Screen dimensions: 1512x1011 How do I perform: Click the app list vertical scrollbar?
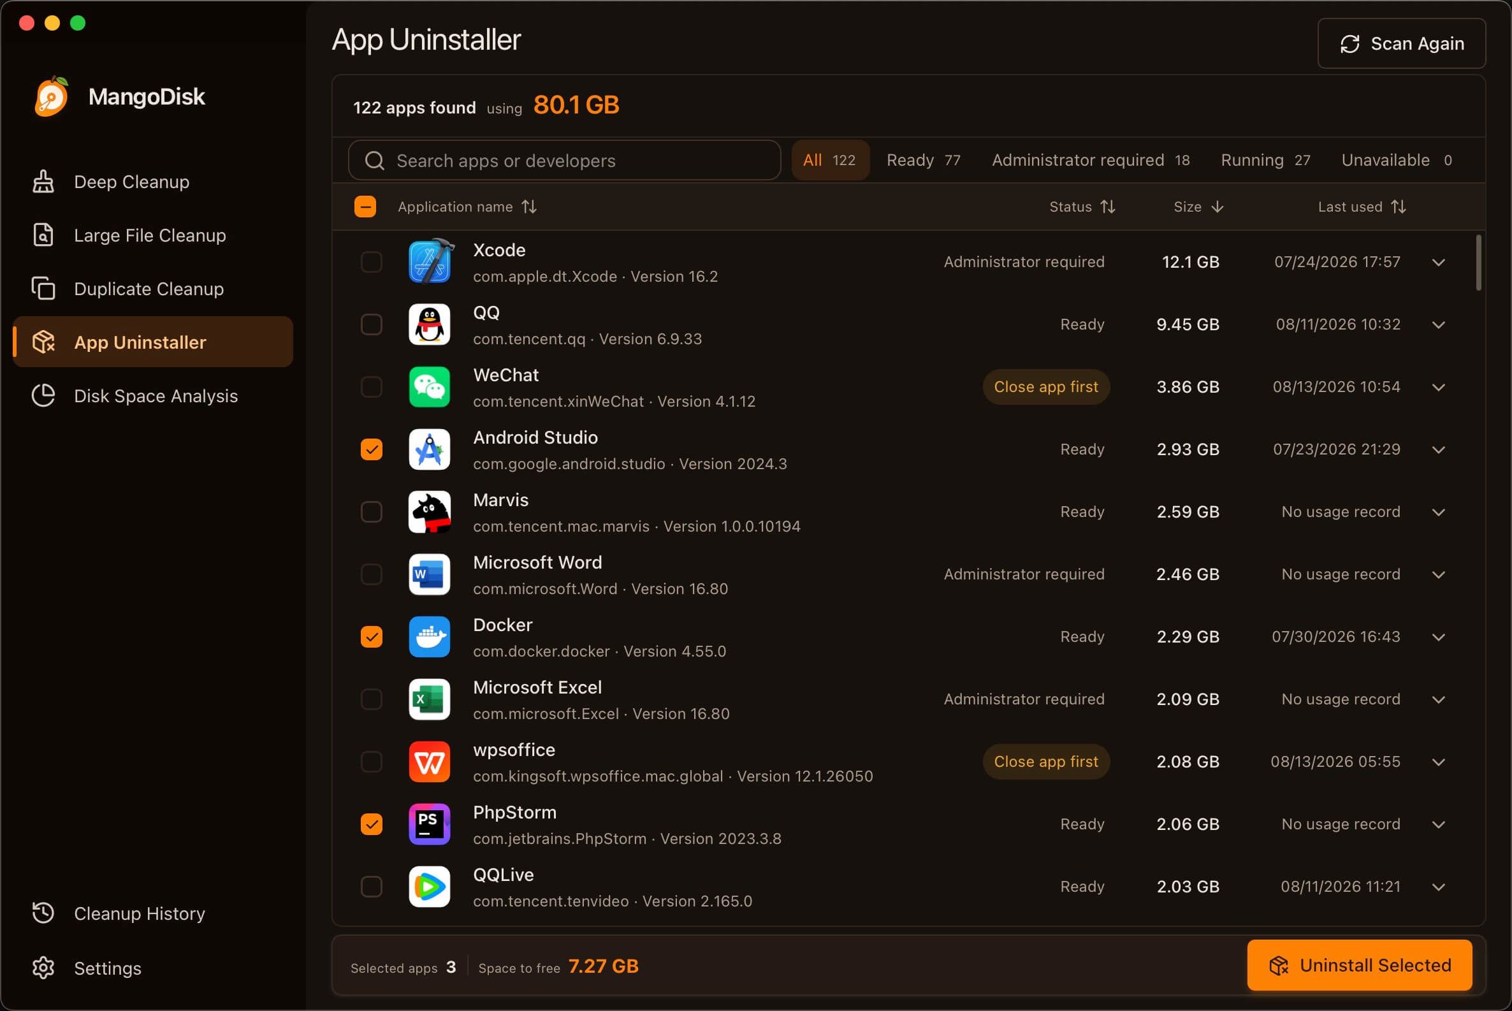tap(1478, 263)
